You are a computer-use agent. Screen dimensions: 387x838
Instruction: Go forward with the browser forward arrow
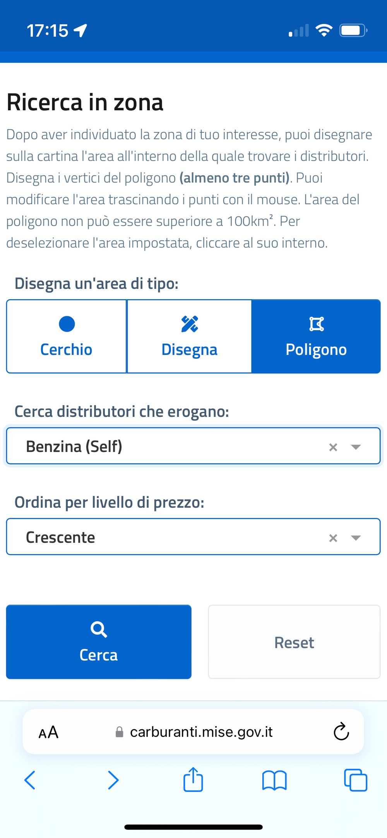[113, 780]
